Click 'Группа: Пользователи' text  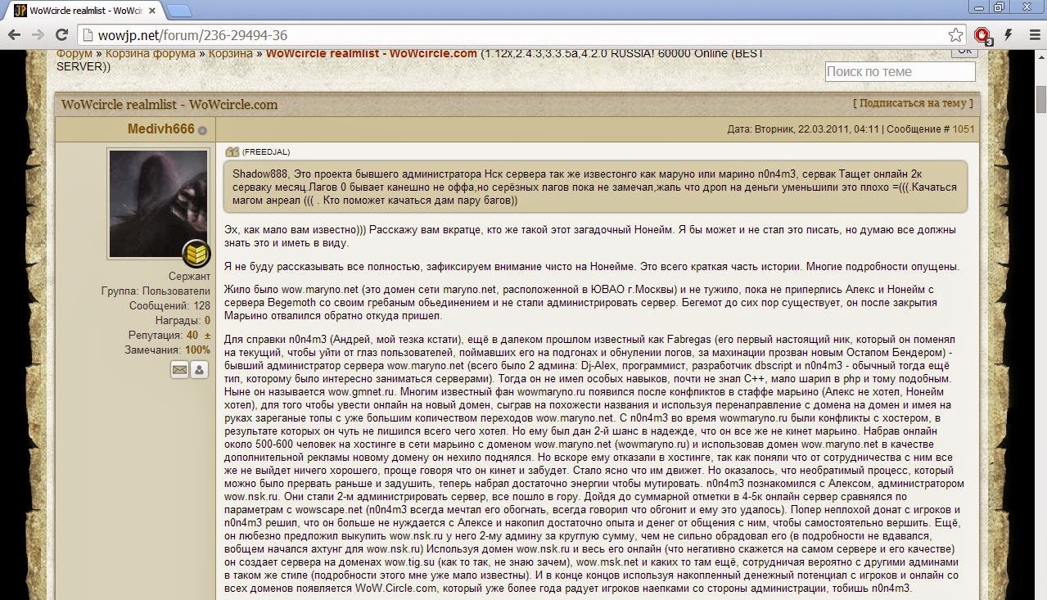click(156, 291)
